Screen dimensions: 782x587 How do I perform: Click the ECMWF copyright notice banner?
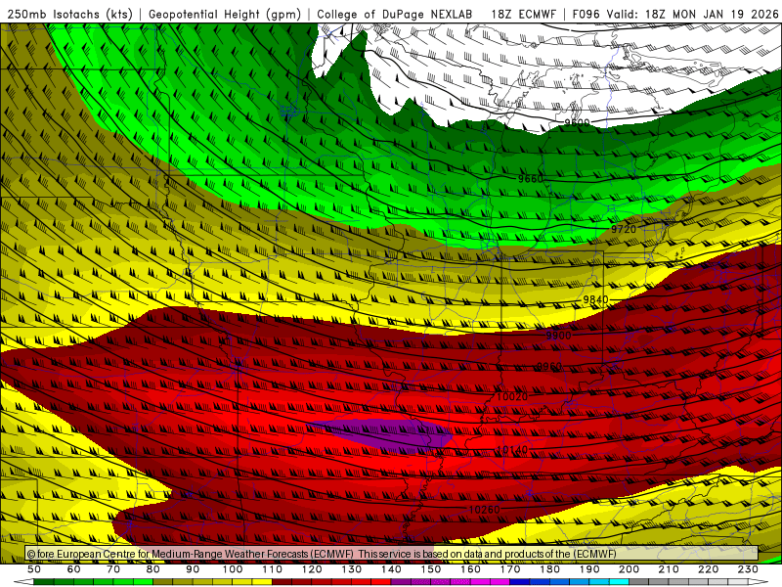(392, 554)
